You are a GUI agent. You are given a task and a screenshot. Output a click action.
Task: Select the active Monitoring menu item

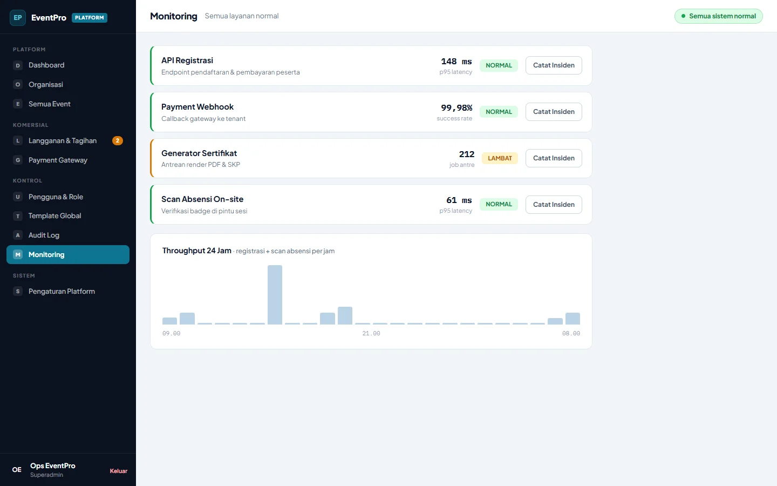click(68, 255)
